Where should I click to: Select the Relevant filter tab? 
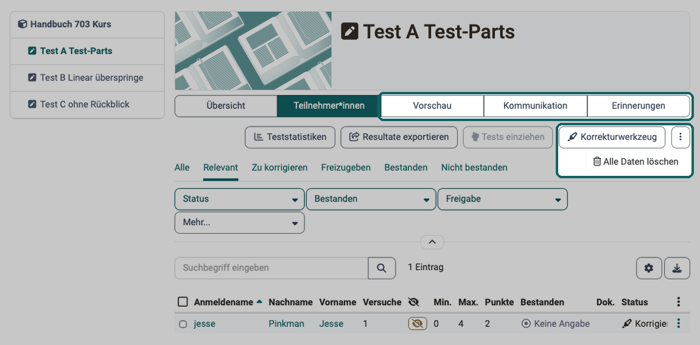(x=220, y=167)
